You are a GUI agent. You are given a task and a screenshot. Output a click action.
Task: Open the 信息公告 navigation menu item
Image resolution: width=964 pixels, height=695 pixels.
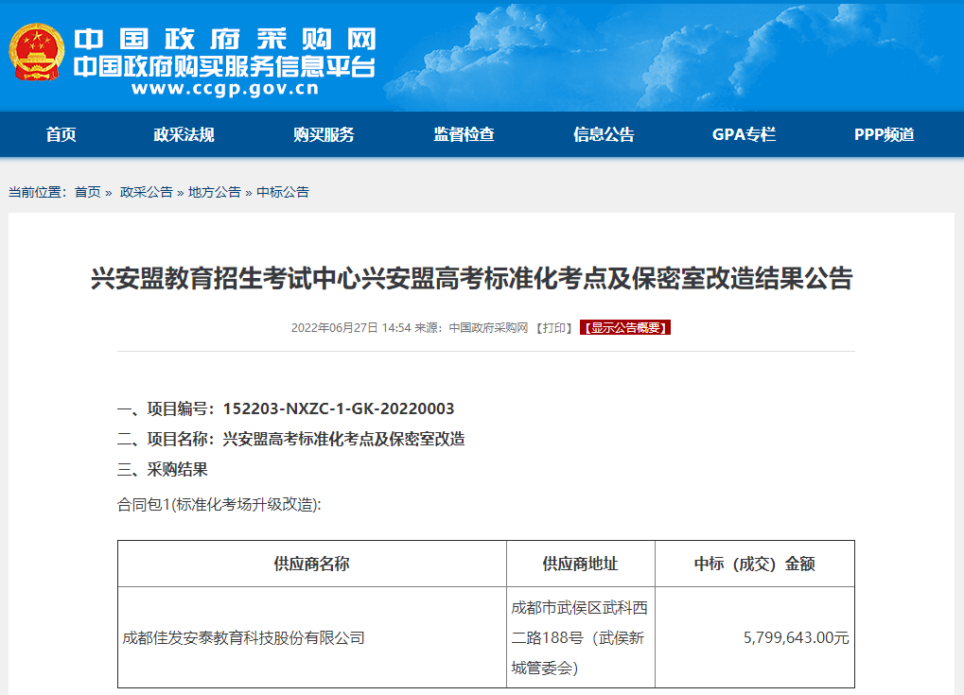pos(604,134)
